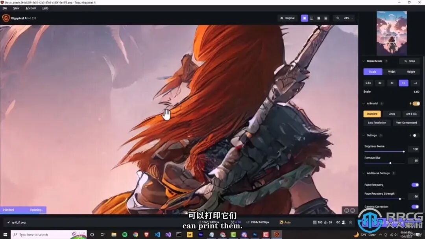Open Spotify from the taskbar
425x239 pixels.
(x=125, y=234)
